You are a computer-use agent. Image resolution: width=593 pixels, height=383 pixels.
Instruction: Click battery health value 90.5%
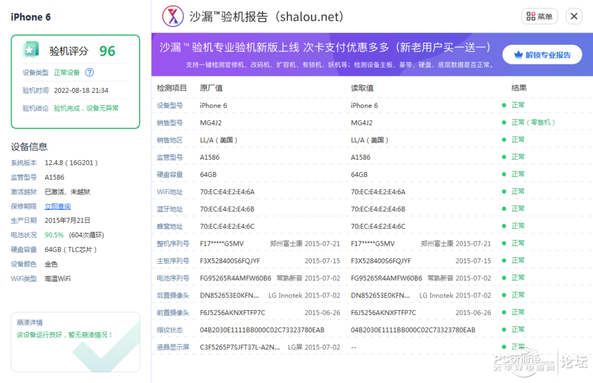pos(54,235)
